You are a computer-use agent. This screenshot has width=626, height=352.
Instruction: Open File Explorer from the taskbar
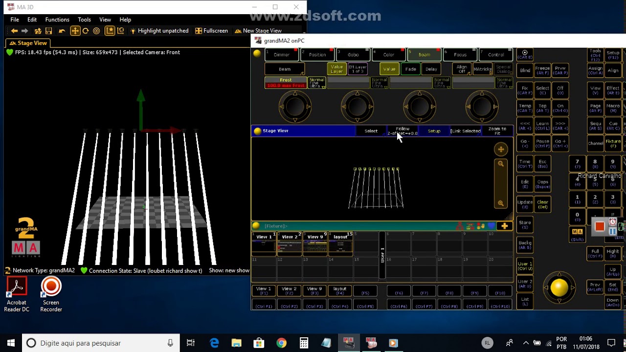pos(237,343)
